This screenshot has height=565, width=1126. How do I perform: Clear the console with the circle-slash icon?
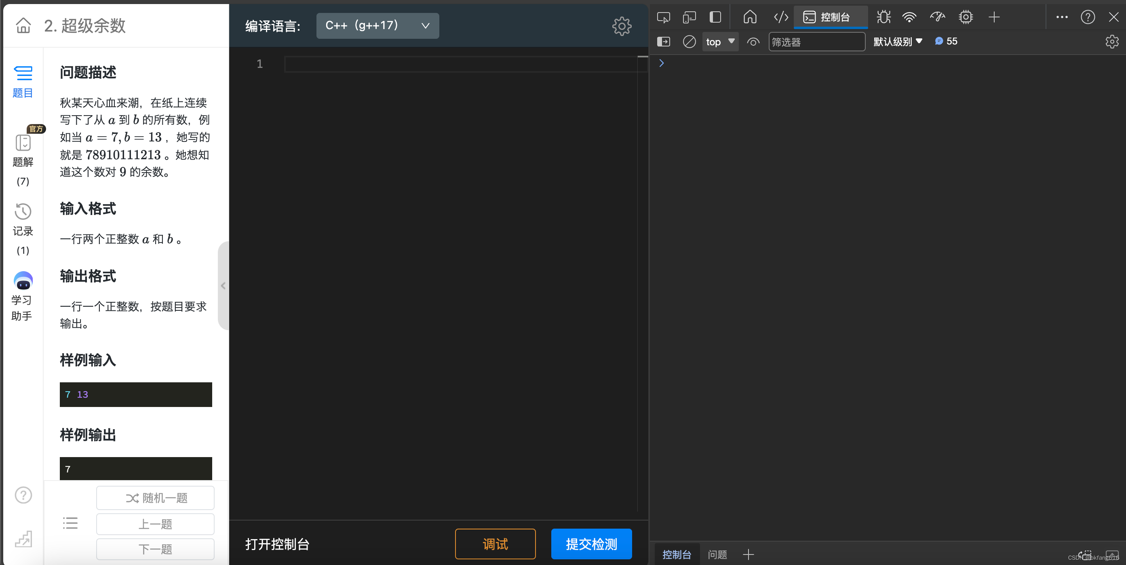pyautogui.click(x=690, y=42)
